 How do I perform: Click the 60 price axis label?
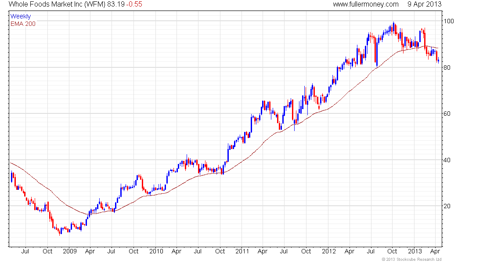click(x=447, y=114)
